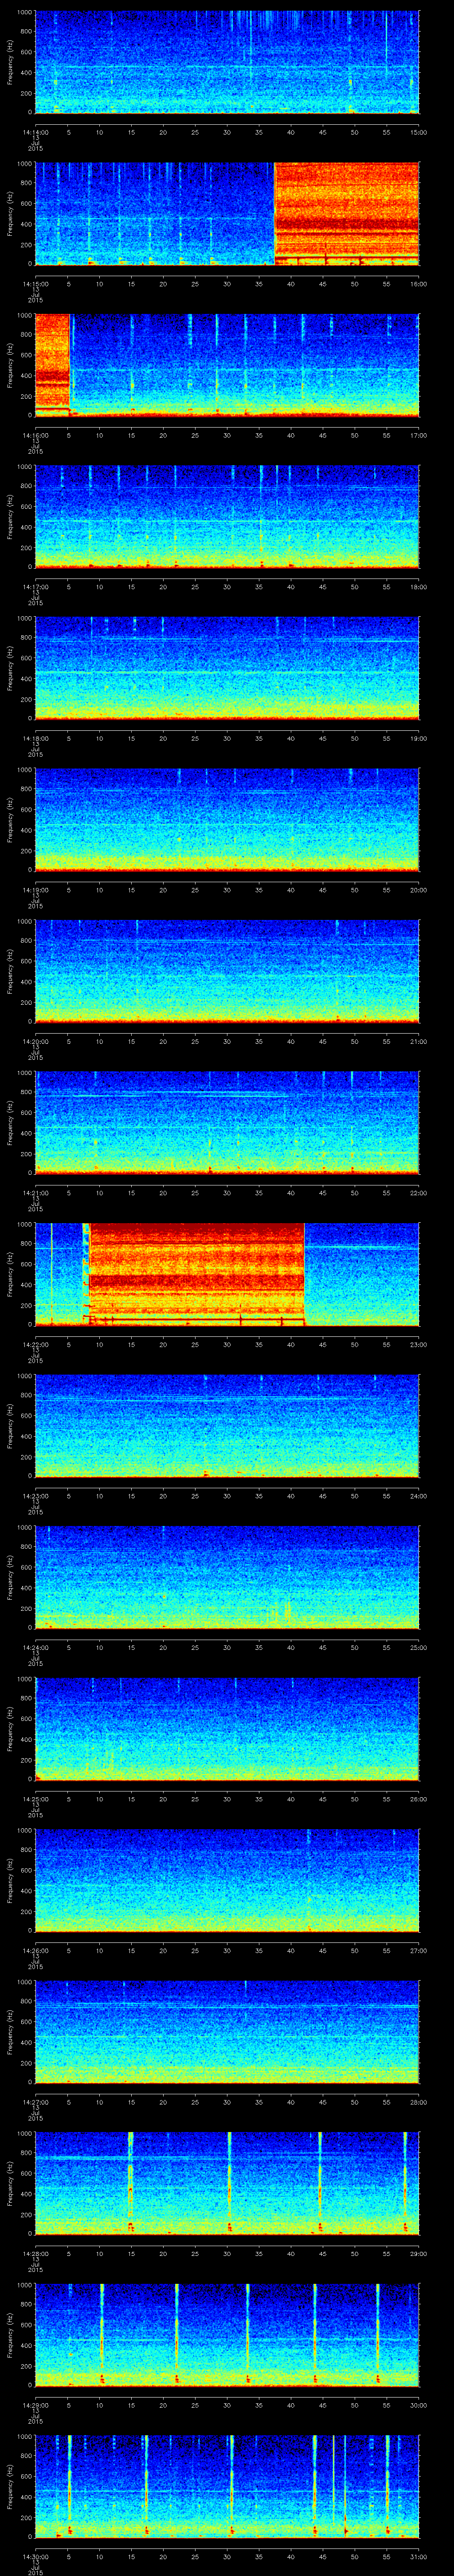Select the red broadband noise block in the 14:15:00 spectrogram
454x2576 pixels.
tap(346, 214)
